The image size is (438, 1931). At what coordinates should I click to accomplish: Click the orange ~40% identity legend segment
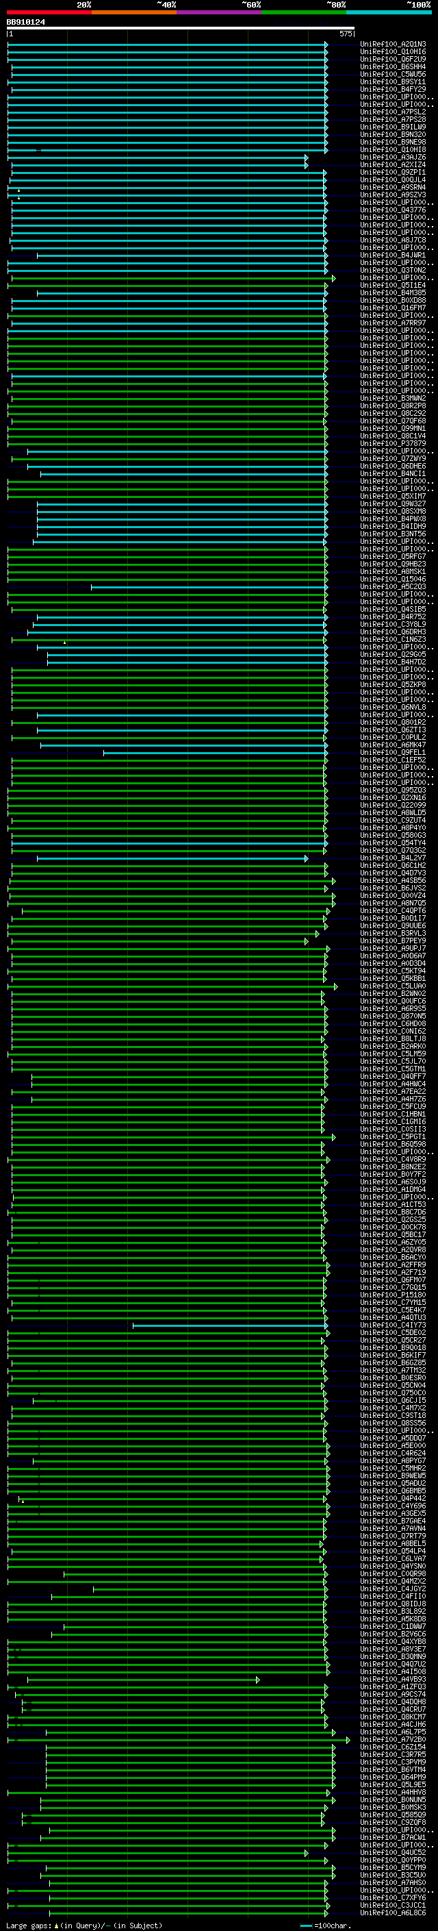(134, 12)
